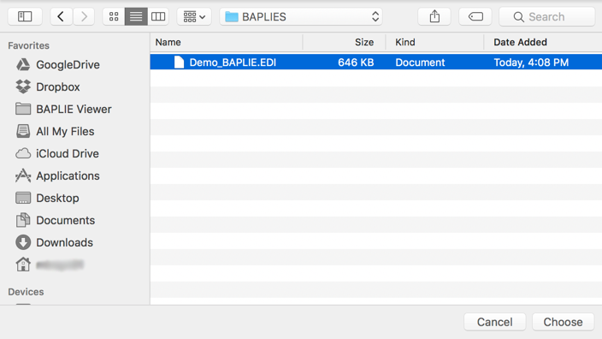Image resolution: width=602 pixels, height=339 pixels.
Task: Open the BAPLIE Viewer folder
Action: [x=63, y=110]
